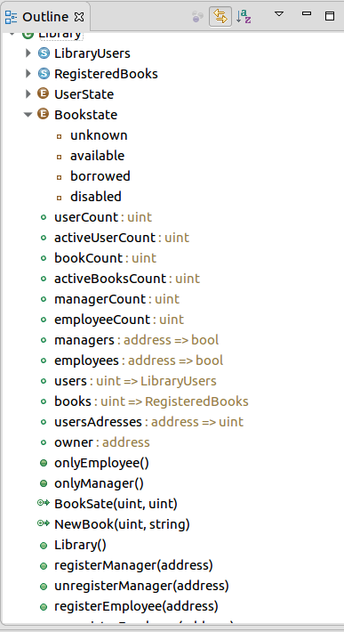Toggle Link with Editor button
Image resolution: width=344 pixels, height=632 pixels.
(220, 17)
